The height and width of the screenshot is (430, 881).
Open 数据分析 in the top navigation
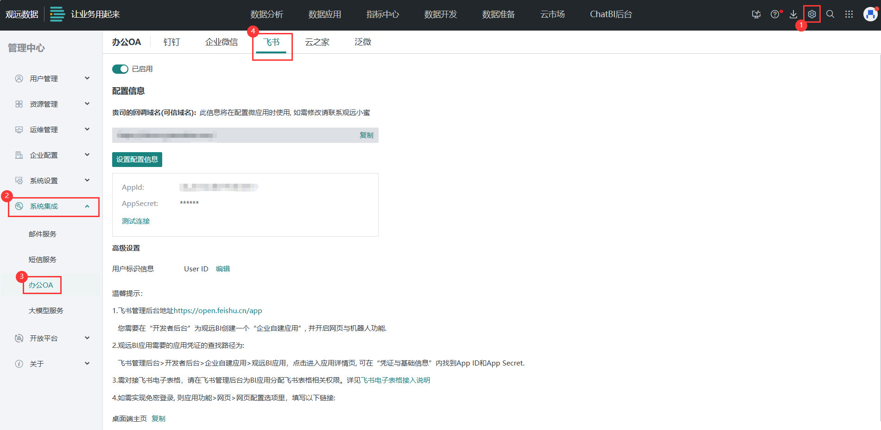point(266,14)
